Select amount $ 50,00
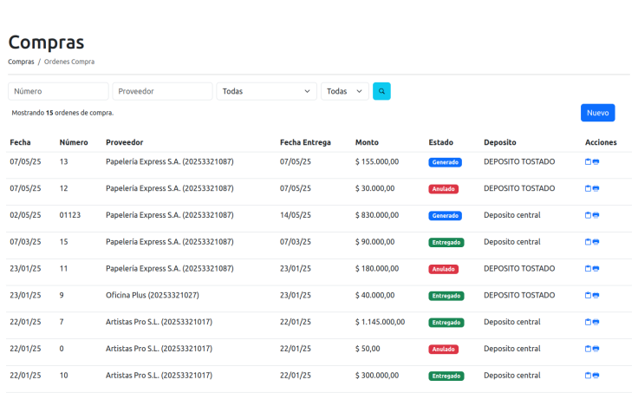This screenshot has width=638, height=419. coord(368,349)
